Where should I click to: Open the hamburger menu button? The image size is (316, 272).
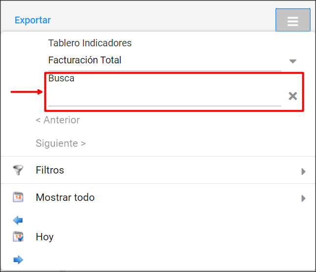click(x=293, y=20)
